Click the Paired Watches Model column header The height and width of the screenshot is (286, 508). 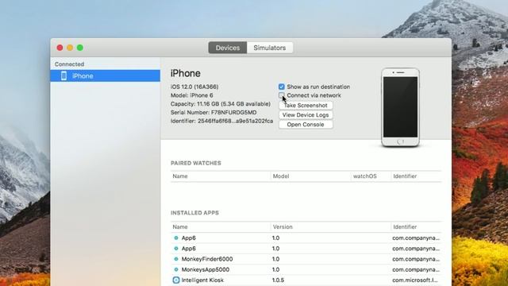tap(310, 176)
